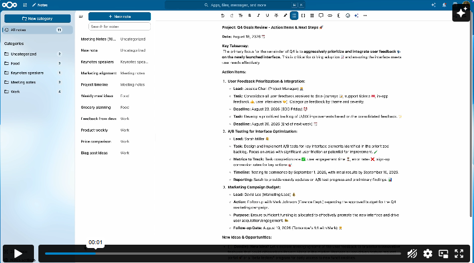Open the Meeting Notes note in list
The height and width of the screenshot is (263, 474).
115,39
